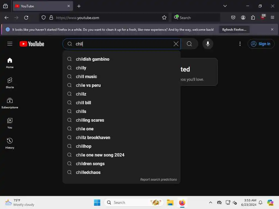Open the Windows Start menu

(x=97, y=202)
